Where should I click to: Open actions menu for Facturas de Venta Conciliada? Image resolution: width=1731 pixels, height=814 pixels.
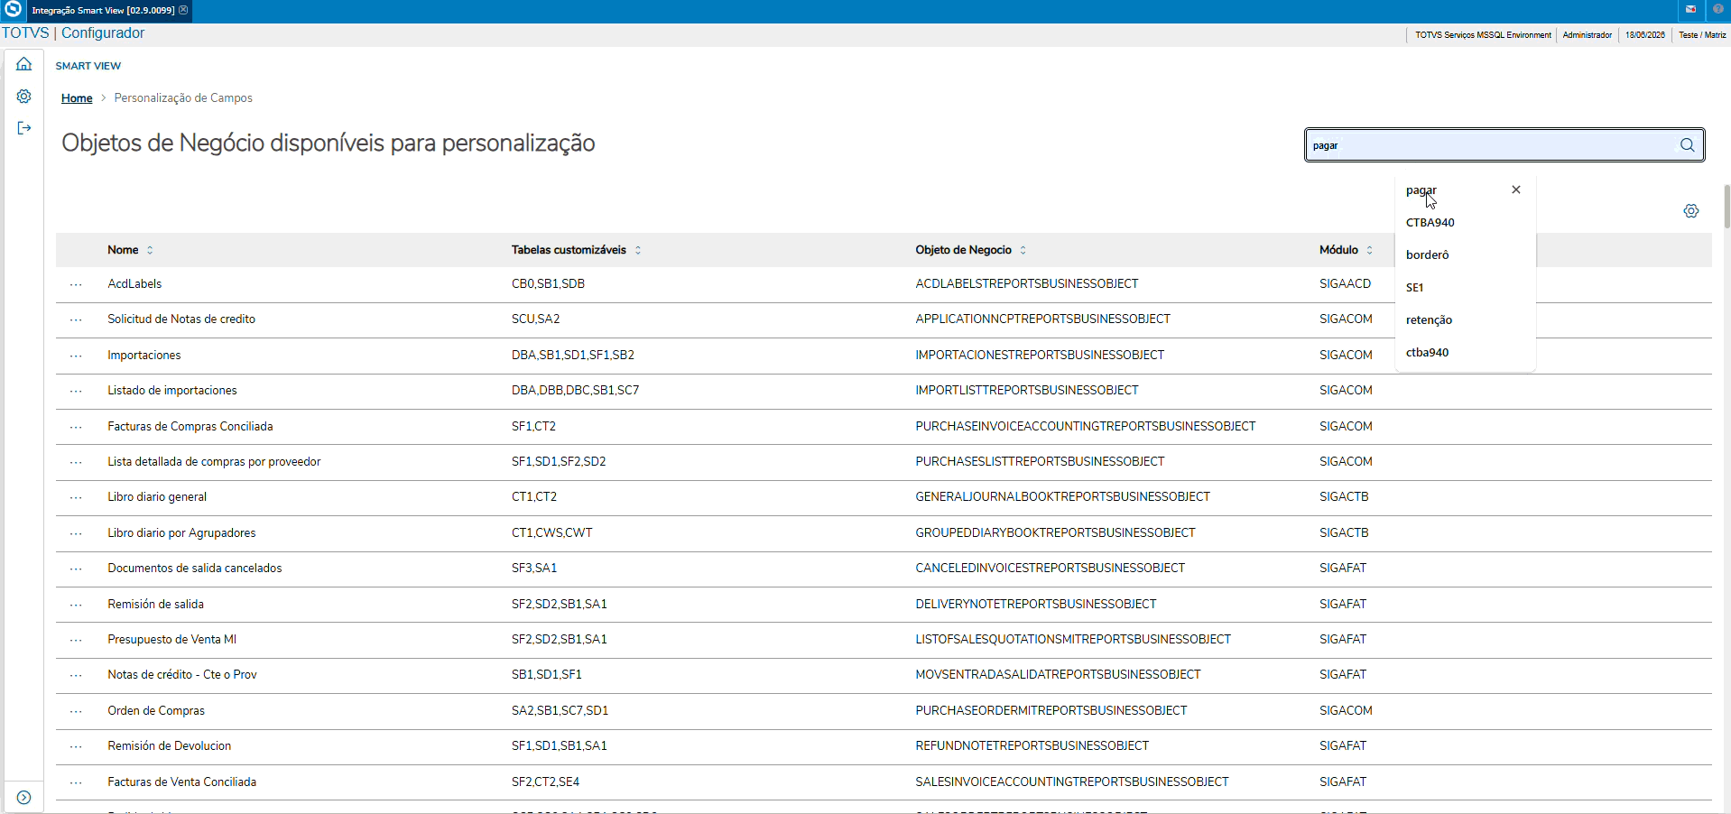point(76,783)
